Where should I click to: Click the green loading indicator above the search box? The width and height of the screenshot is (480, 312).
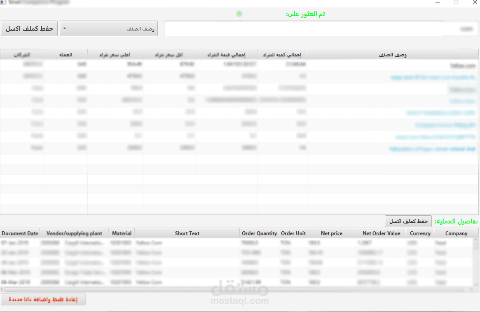(x=239, y=14)
